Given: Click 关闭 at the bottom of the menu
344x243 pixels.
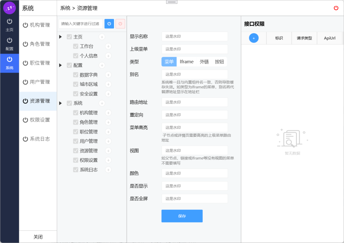Looking at the screenshot, I should (x=38, y=237).
